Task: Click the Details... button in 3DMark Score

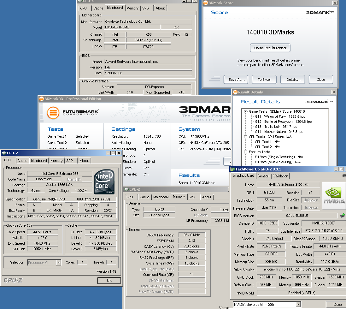Action: click(293, 80)
